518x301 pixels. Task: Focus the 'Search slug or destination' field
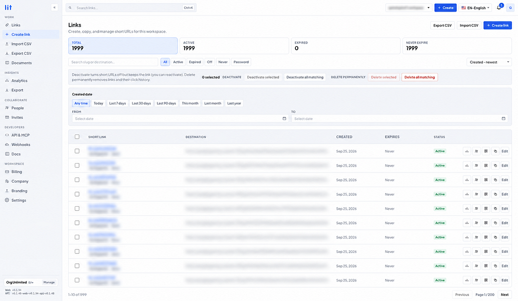tap(113, 62)
